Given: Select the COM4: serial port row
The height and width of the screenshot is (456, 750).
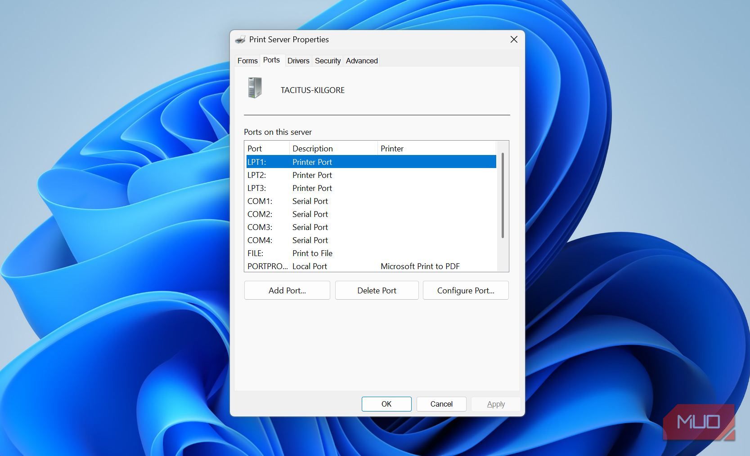Looking at the screenshot, I should coord(371,240).
